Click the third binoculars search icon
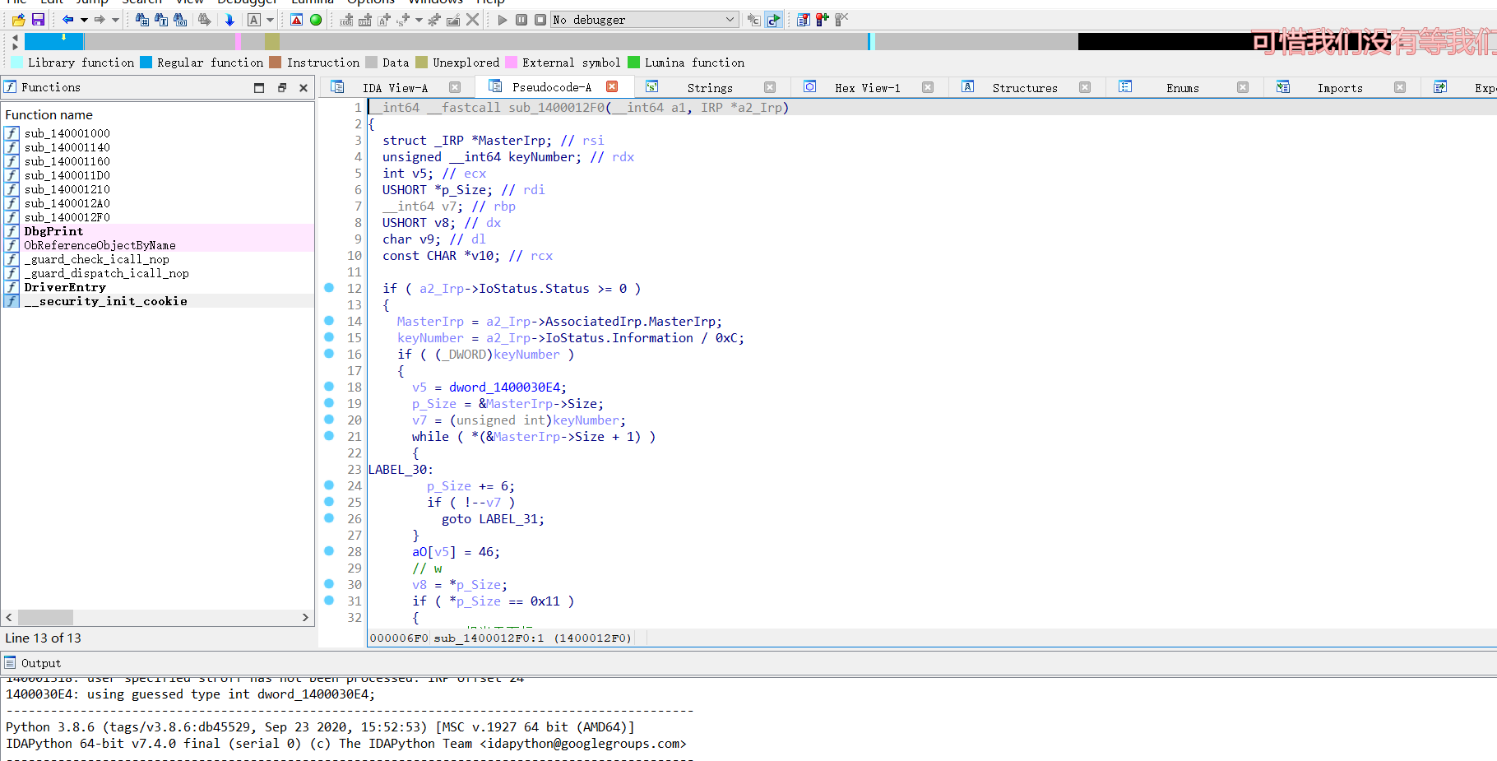 point(180,20)
